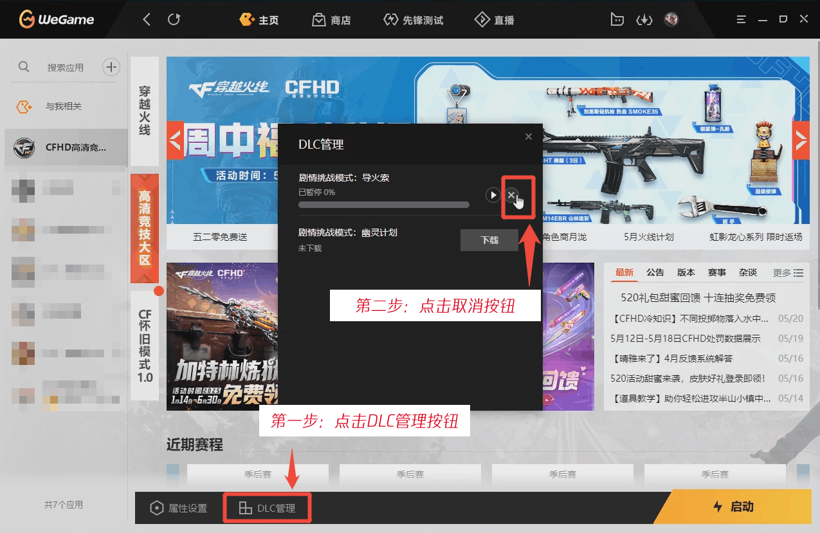Click the 近期赛程 heading
Screen dimensions: 820x533
point(195,445)
